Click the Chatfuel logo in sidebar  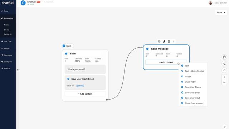[x=8, y=3]
